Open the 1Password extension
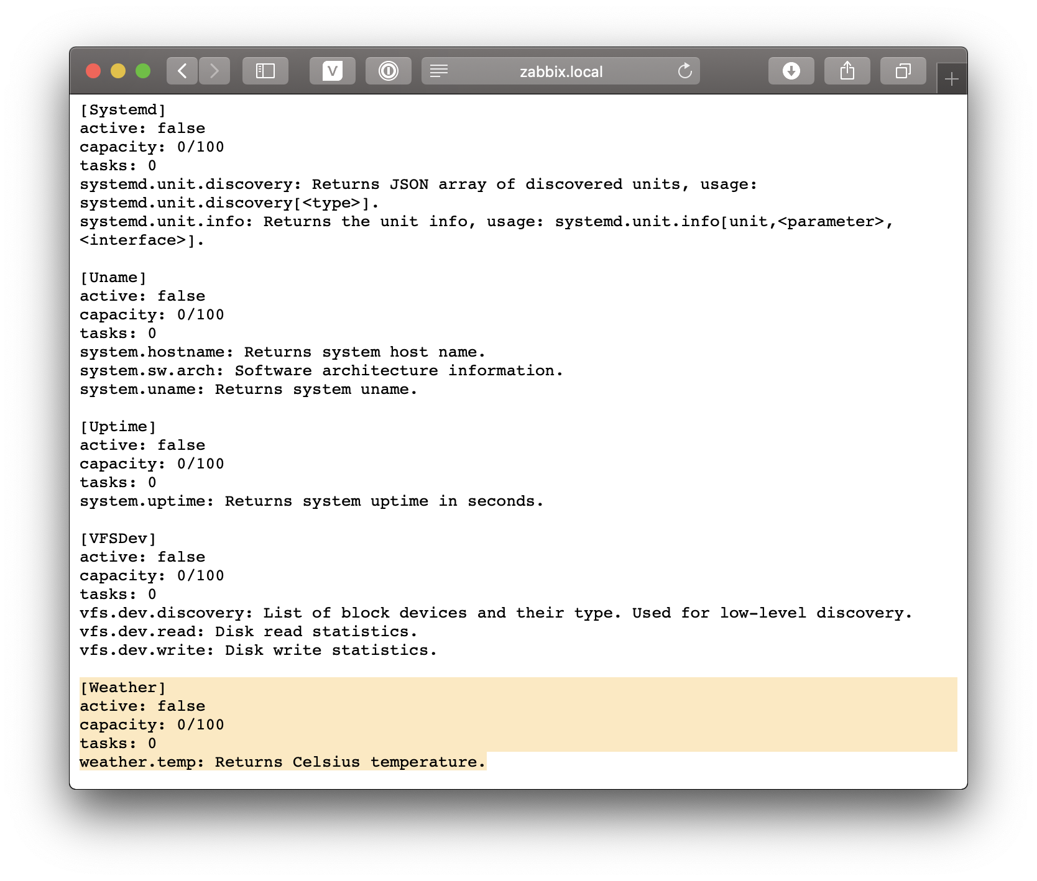1037x881 pixels. 389,71
